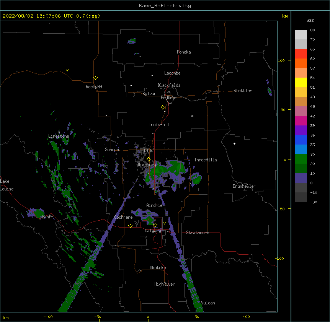Image resolution: width=330 pixels, height=322 pixels.
Task: Click the Blackfalds label
Action: pyautogui.click(x=169, y=85)
